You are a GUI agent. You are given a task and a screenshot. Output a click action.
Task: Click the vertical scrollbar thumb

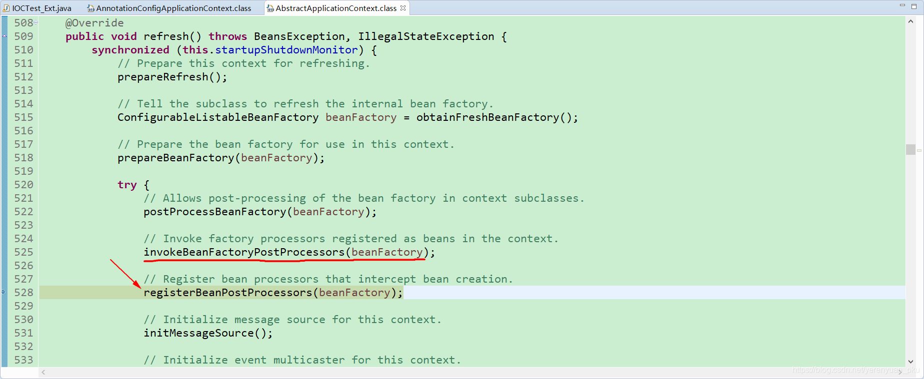[x=910, y=149]
